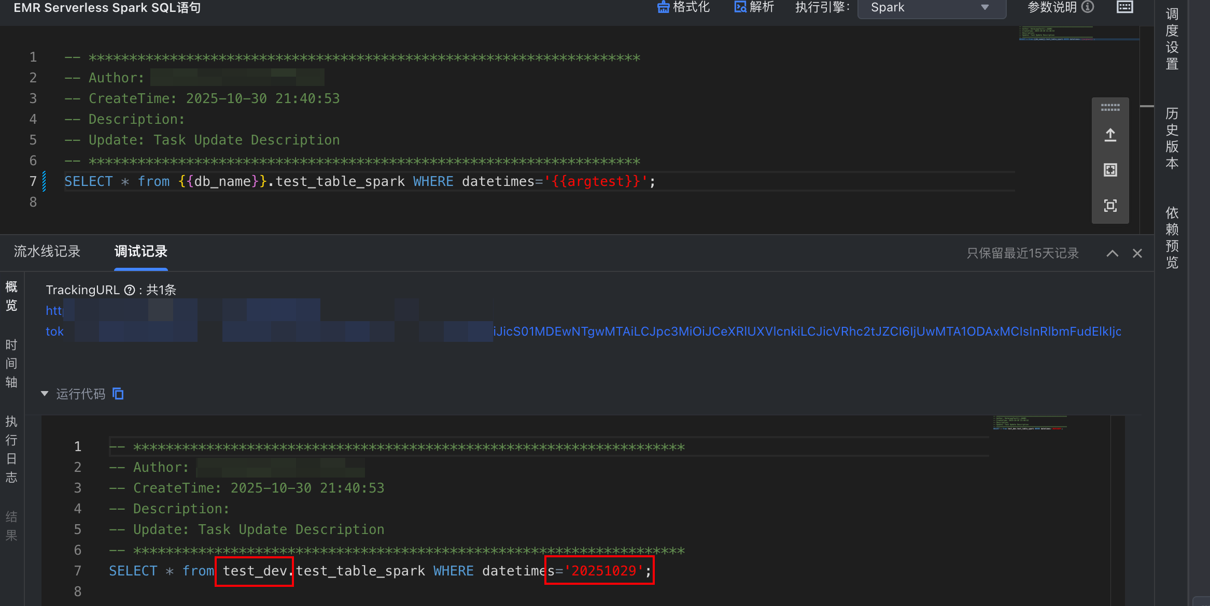Screen dimensions: 1210x606
Task: Click the TrackingURL help question icon
Action: (x=130, y=290)
